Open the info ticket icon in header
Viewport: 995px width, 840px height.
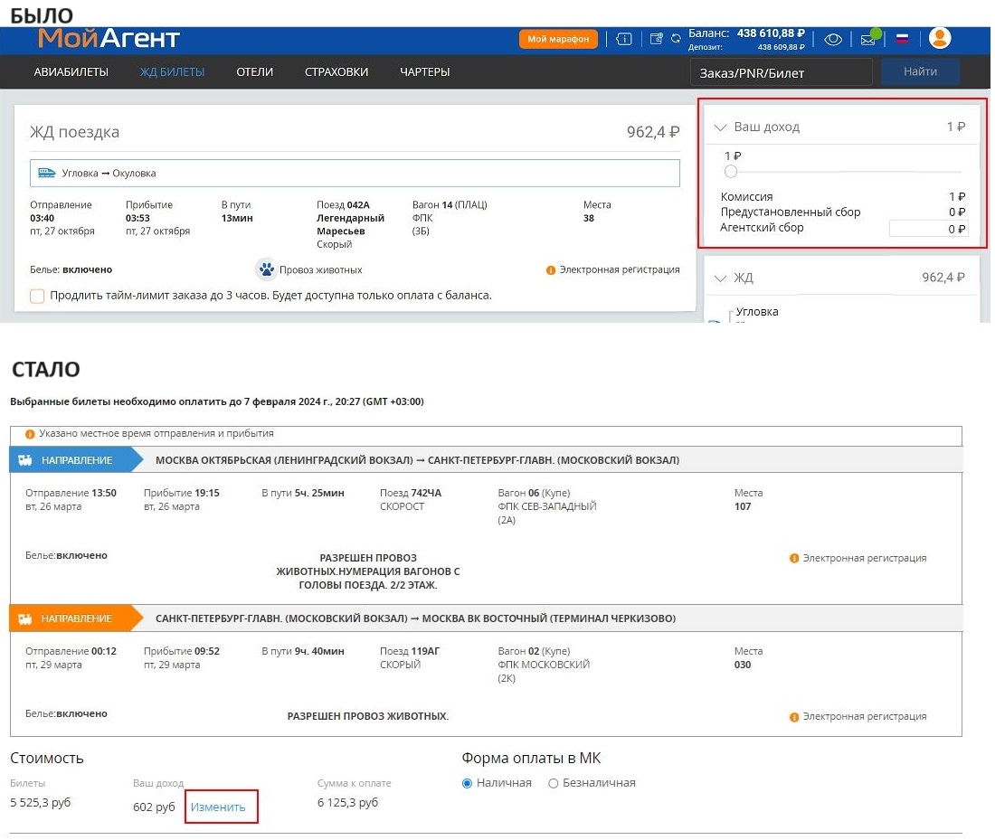(x=623, y=39)
